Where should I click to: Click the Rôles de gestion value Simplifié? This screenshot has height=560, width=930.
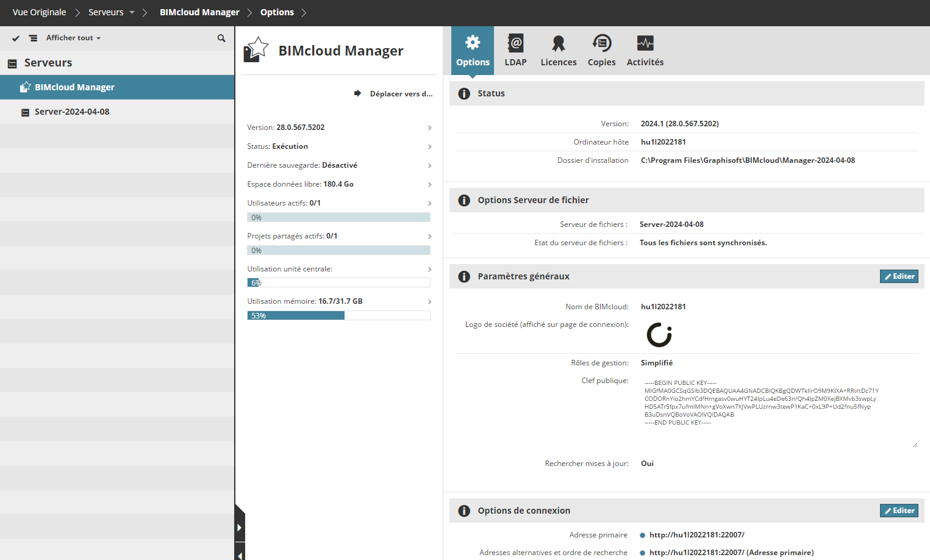(x=657, y=363)
